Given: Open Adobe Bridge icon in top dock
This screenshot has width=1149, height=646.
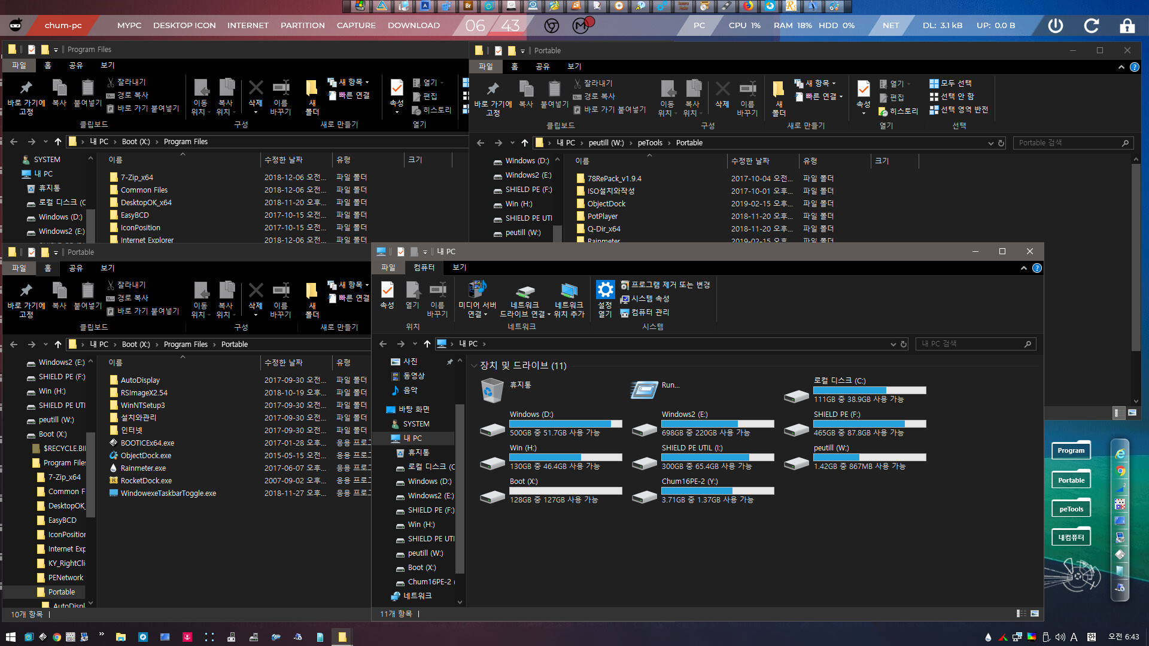Looking at the screenshot, I should point(468,6).
